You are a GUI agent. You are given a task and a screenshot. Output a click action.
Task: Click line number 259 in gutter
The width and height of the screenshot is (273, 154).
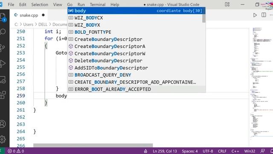[21, 96]
